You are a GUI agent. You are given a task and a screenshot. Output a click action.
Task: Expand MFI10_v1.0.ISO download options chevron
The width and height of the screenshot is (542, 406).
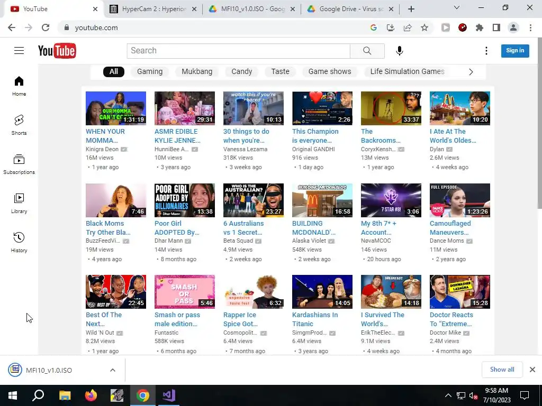pos(113,370)
